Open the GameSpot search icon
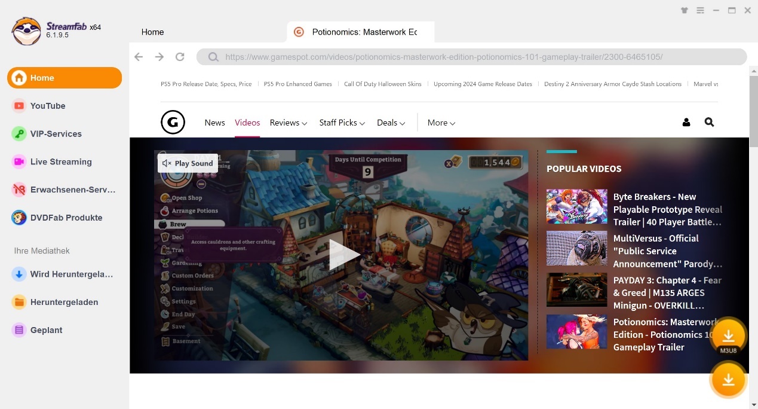This screenshot has height=409, width=758. (x=709, y=122)
